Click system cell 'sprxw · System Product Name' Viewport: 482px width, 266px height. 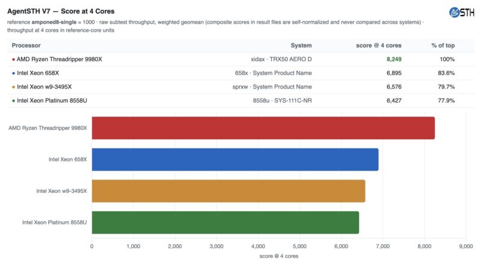pos(272,86)
